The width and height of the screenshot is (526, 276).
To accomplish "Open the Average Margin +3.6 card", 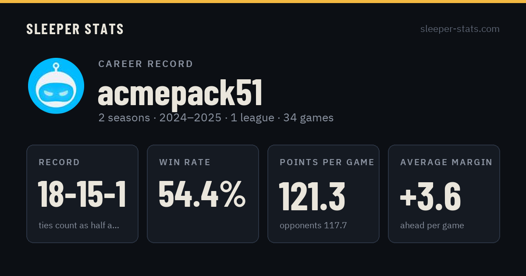I will click(x=444, y=194).
